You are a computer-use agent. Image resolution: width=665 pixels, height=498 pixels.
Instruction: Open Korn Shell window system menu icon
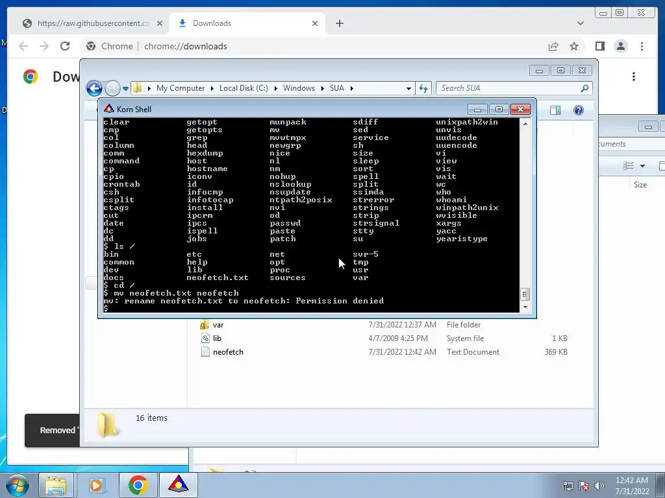click(109, 109)
